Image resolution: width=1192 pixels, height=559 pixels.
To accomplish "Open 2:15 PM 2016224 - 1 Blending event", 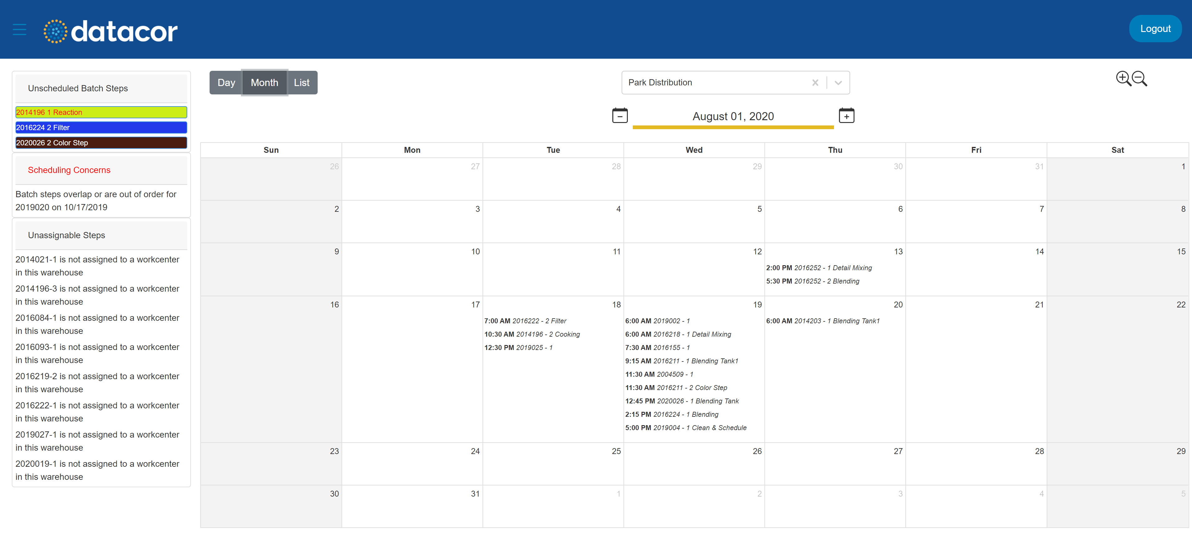I will pyautogui.click(x=671, y=415).
